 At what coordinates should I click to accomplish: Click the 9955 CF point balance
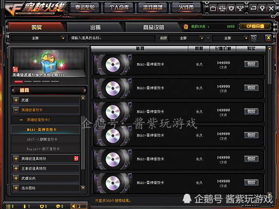[231, 27]
